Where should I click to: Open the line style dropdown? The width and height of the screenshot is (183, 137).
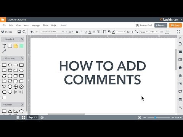click(x=121, y=32)
